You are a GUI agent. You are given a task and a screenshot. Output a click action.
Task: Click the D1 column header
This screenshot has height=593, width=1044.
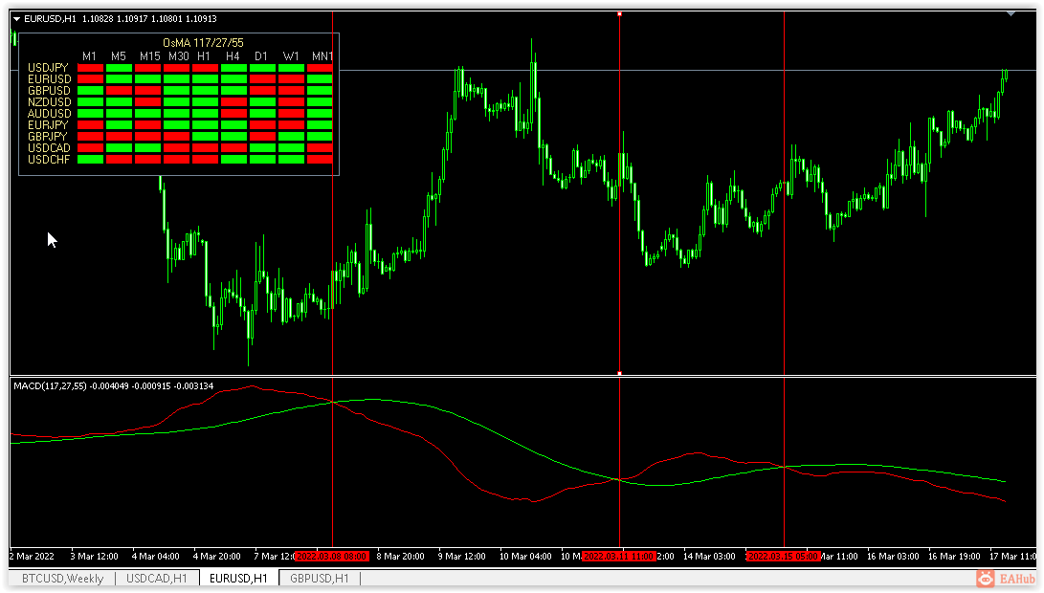coord(261,55)
